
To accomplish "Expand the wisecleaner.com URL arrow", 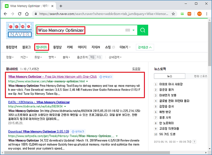I will pos(87,81).
